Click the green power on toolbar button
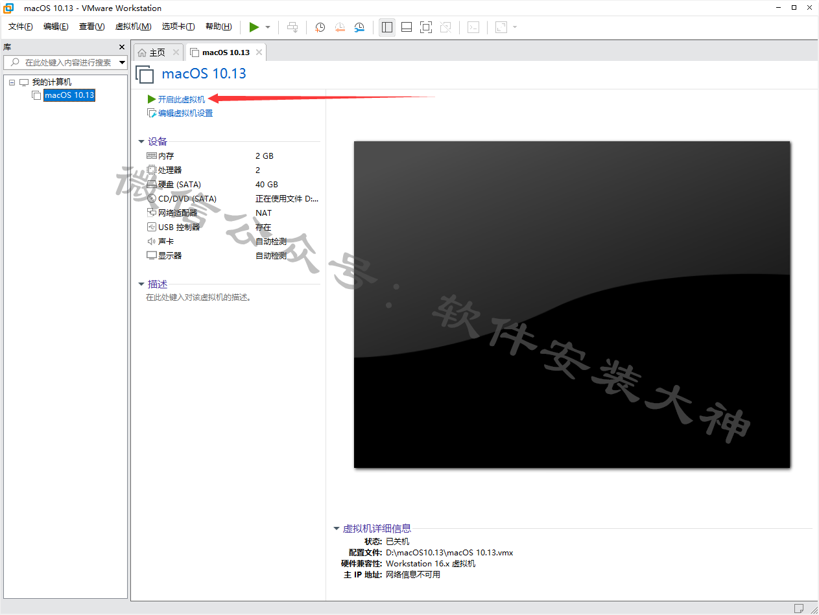This screenshot has height=615, width=819. click(254, 27)
